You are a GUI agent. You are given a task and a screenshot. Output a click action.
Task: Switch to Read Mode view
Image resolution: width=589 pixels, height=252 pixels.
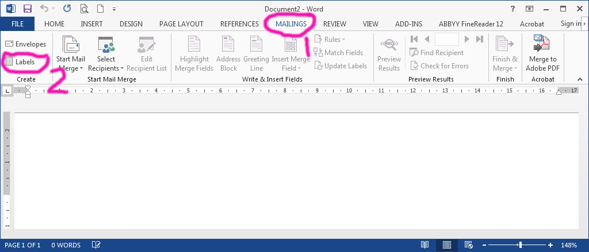click(425, 245)
